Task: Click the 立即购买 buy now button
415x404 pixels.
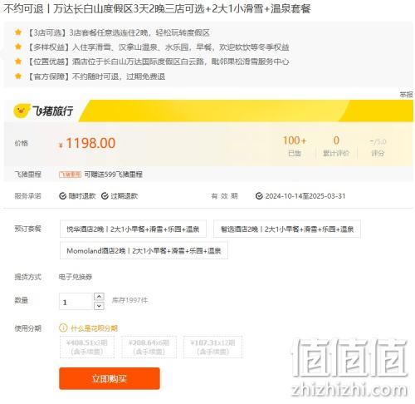Action: [110, 378]
